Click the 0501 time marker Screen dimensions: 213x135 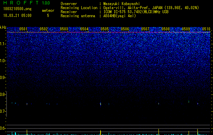[x=23, y=29]
